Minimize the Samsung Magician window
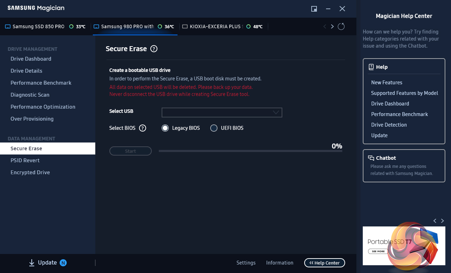Screen dimensions: 451x273 tap(328, 9)
